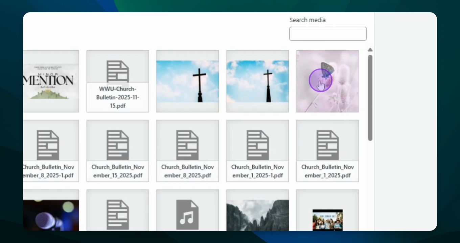Image resolution: width=460 pixels, height=243 pixels.
Task: Select the WWU-Church-Bulletin-2025-11-15.pdf file
Action: coord(117,81)
